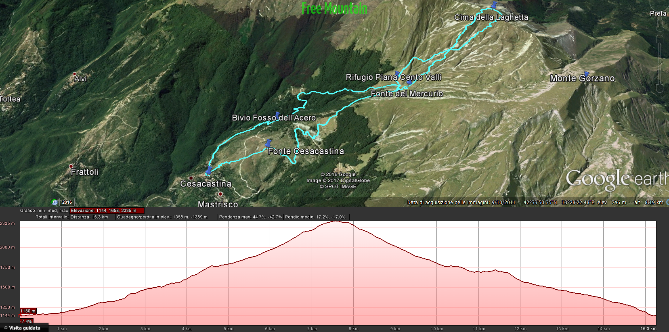
Task: Click the Frattoli place name label
Action: [85, 172]
